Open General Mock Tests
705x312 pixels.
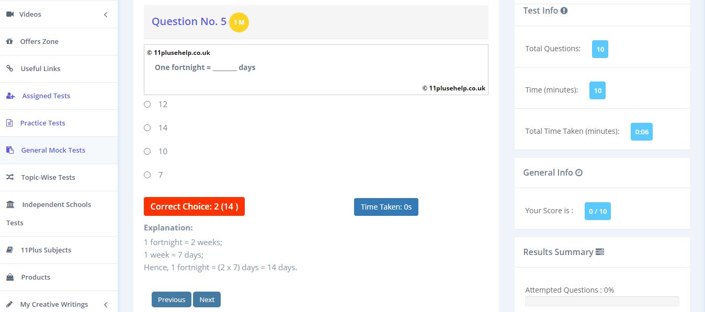[59, 150]
